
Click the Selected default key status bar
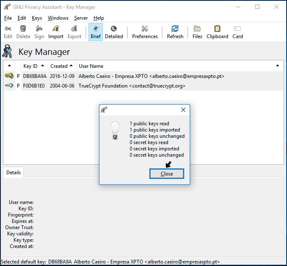tap(110, 262)
